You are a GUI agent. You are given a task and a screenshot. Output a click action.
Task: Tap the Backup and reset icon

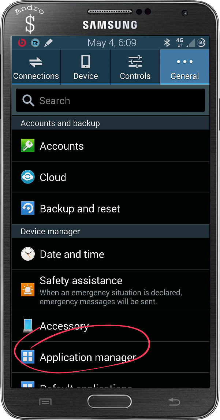click(27, 208)
